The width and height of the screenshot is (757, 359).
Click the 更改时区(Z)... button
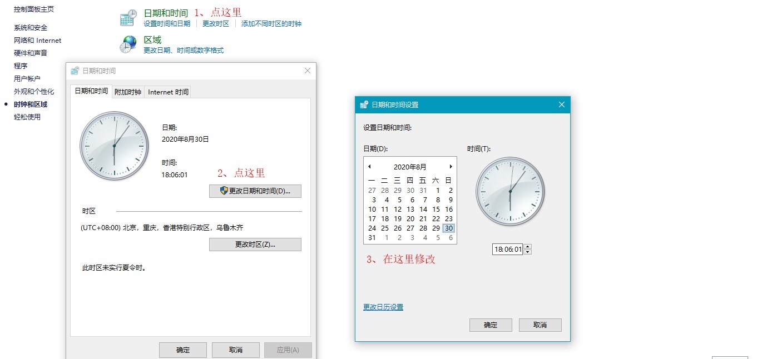click(x=255, y=245)
